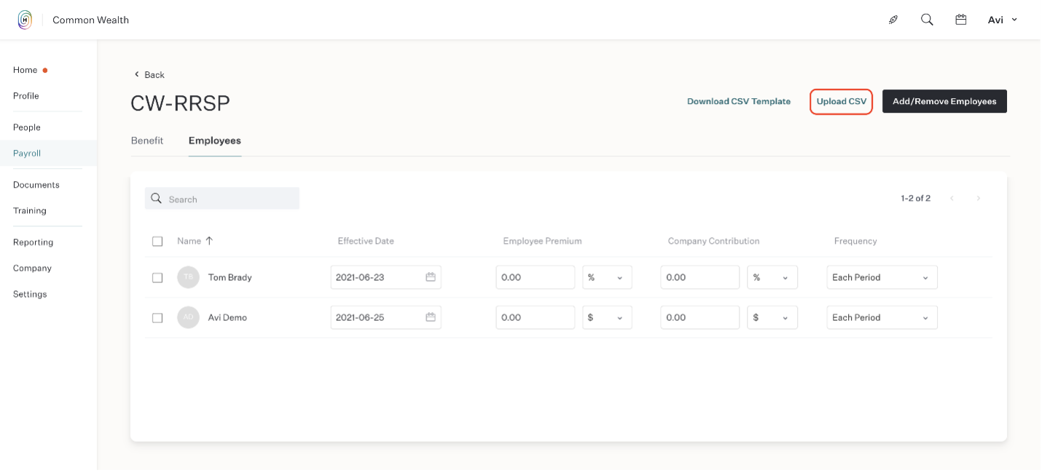Click the Tom Brady name text
The width and height of the screenshot is (1042, 473).
(x=230, y=277)
